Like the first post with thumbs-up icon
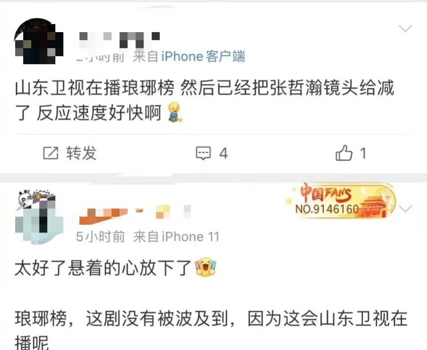Screen dimensions: 427x350 tap(344, 153)
